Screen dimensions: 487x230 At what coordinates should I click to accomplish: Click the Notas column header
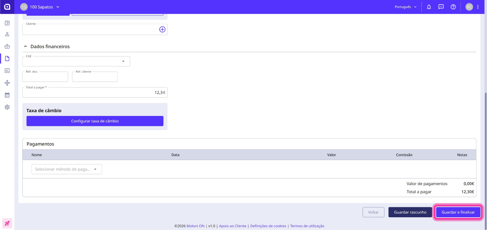click(x=462, y=155)
